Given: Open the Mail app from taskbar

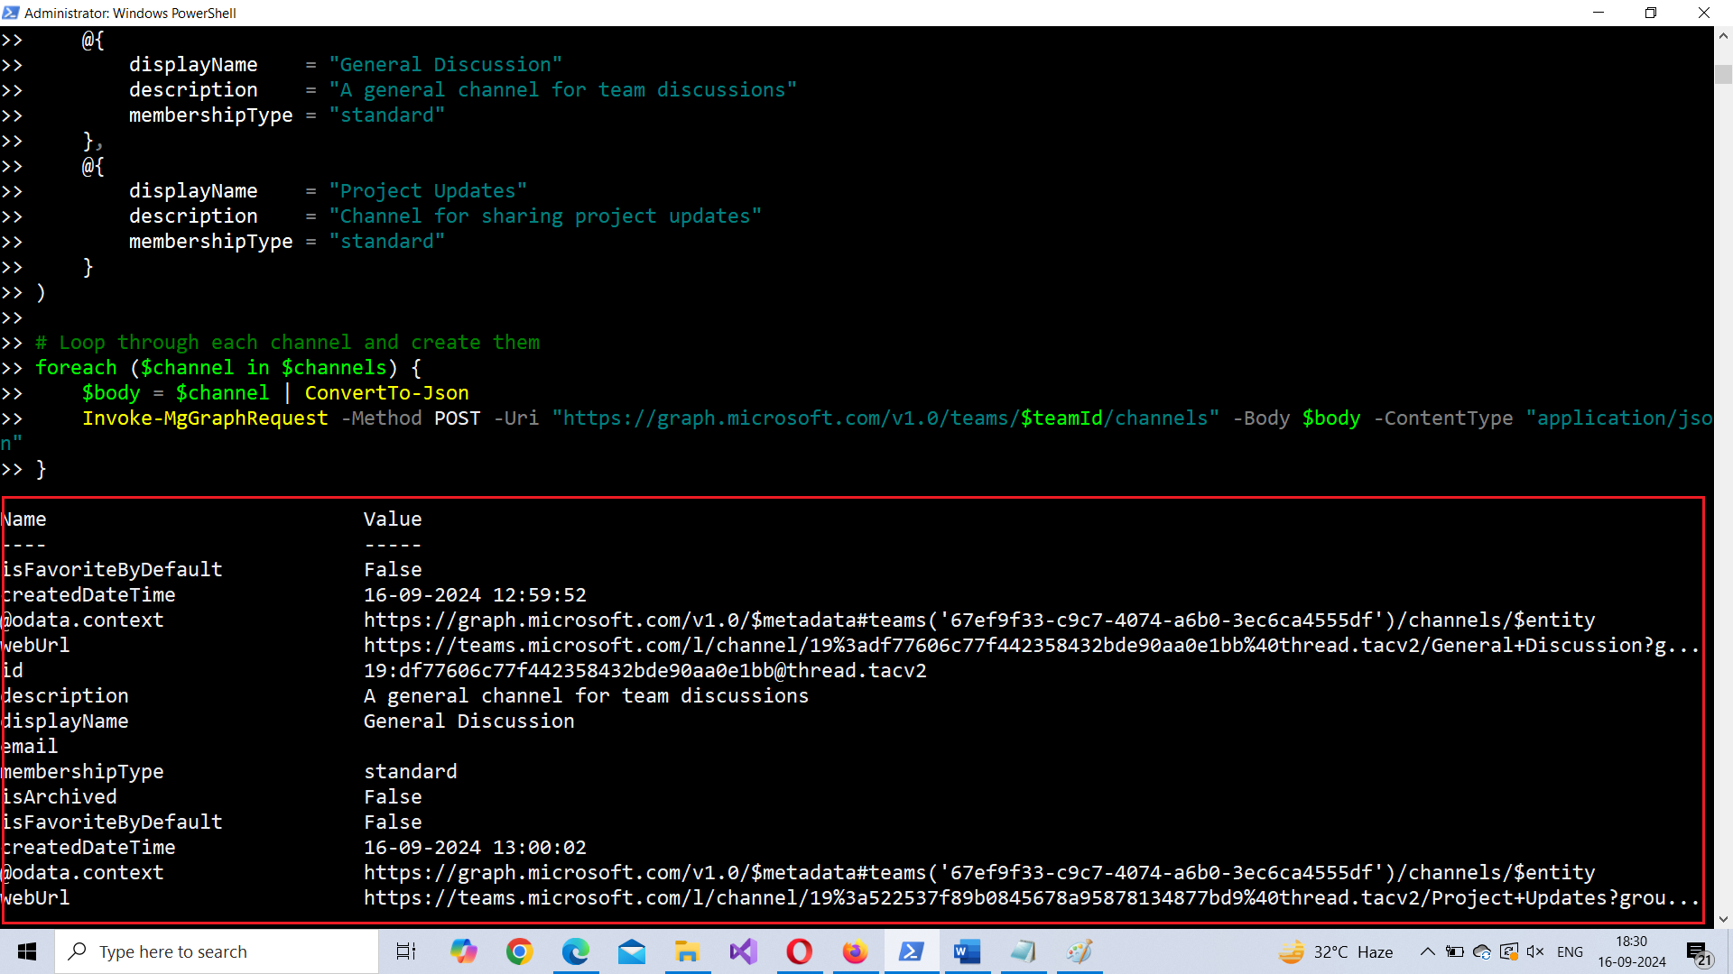Looking at the screenshot, I should coord(632,951).
